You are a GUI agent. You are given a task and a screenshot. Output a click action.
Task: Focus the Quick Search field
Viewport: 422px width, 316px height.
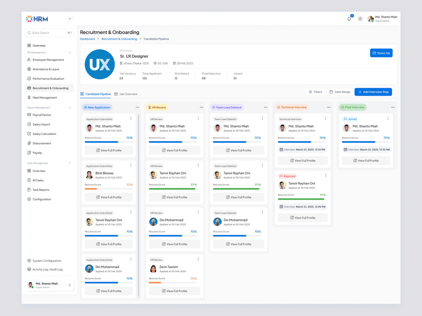click(49, 33)
